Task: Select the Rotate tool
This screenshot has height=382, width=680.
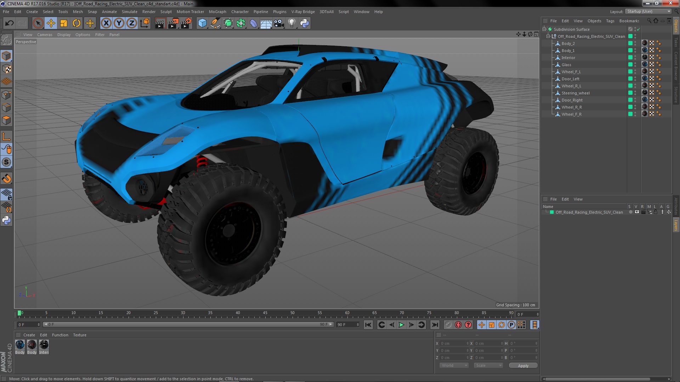Action: pyautogui.click(x=76, y=23)
